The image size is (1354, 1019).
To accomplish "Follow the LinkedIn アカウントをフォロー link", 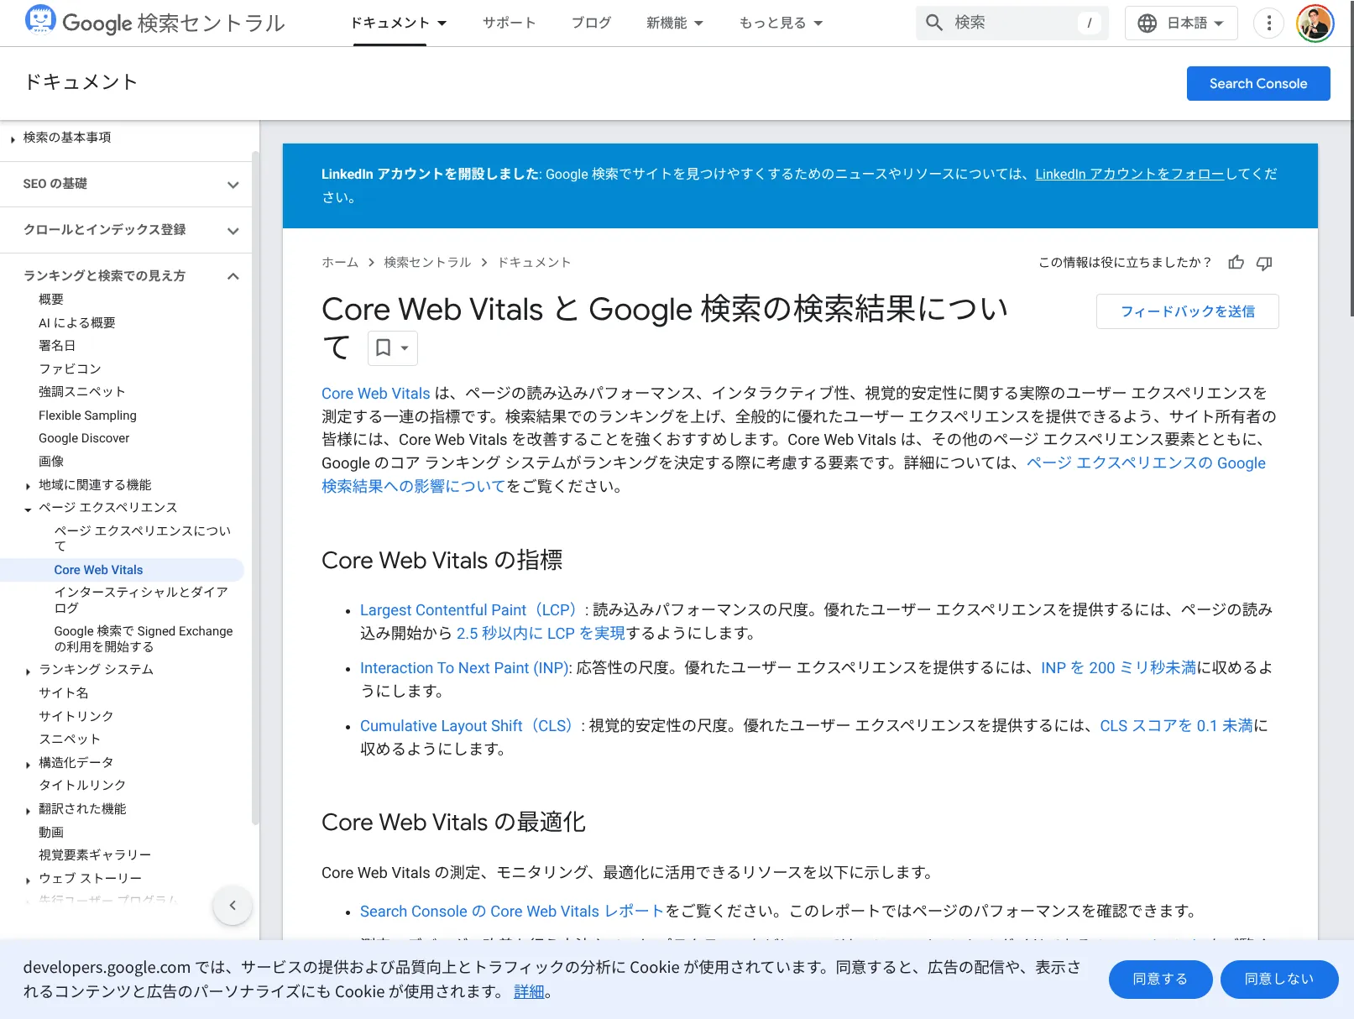I will point(1129,174).
